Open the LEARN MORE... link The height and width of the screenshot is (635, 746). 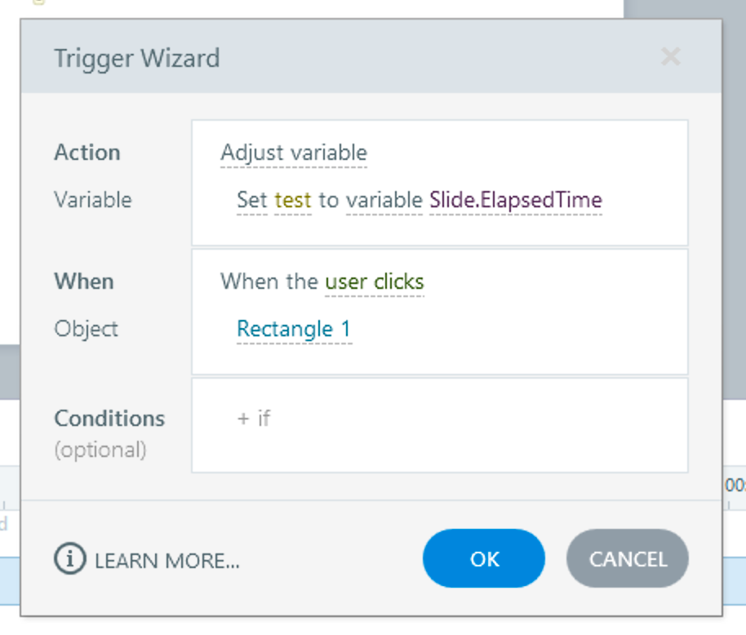(x=167, y=561)
